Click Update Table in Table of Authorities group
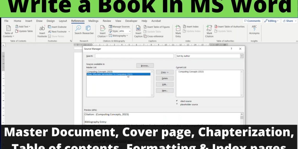The width and height of the screenshot is (298, 149). (x=223, y=31)
